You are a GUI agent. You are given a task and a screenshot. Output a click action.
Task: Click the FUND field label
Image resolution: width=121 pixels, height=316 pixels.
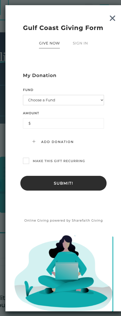click(28, 90)
